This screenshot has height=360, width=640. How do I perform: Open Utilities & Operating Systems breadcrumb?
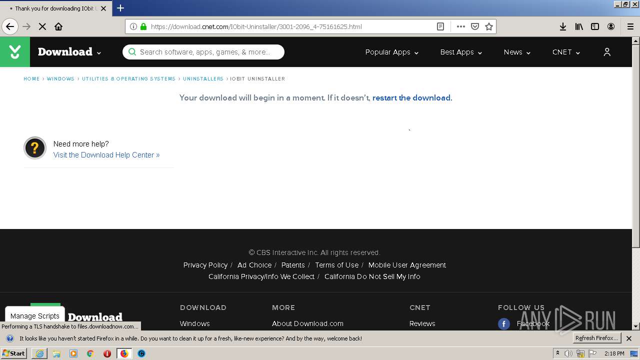(x=128, y=79)
